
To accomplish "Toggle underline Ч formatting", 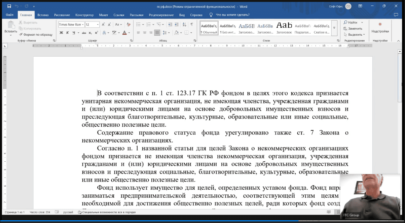I will point(73,33).
